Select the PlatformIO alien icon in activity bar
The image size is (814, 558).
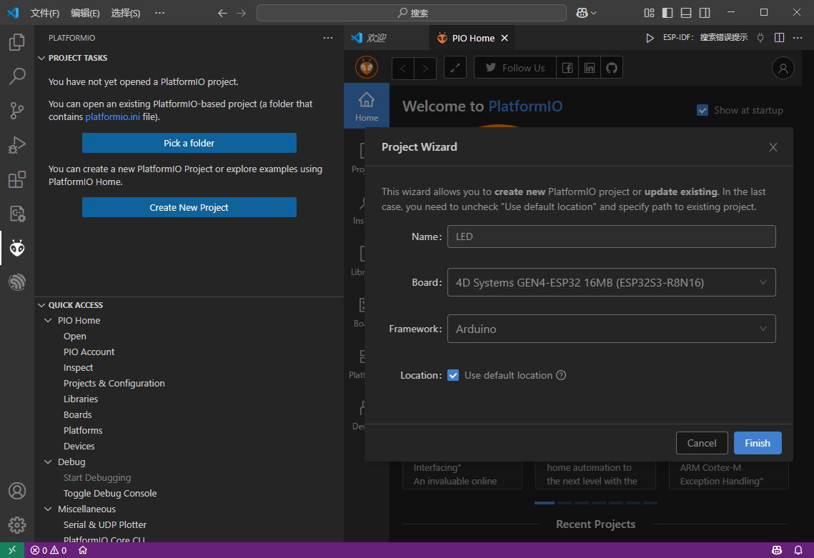point(16,248)
